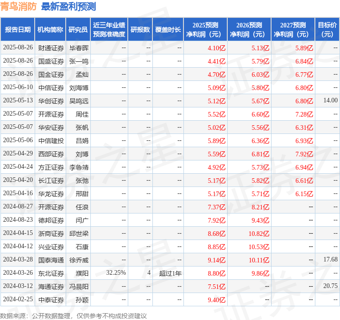Click the 研究员 column header
Viewport: 340px width, 320px height.
pos(78,30)
